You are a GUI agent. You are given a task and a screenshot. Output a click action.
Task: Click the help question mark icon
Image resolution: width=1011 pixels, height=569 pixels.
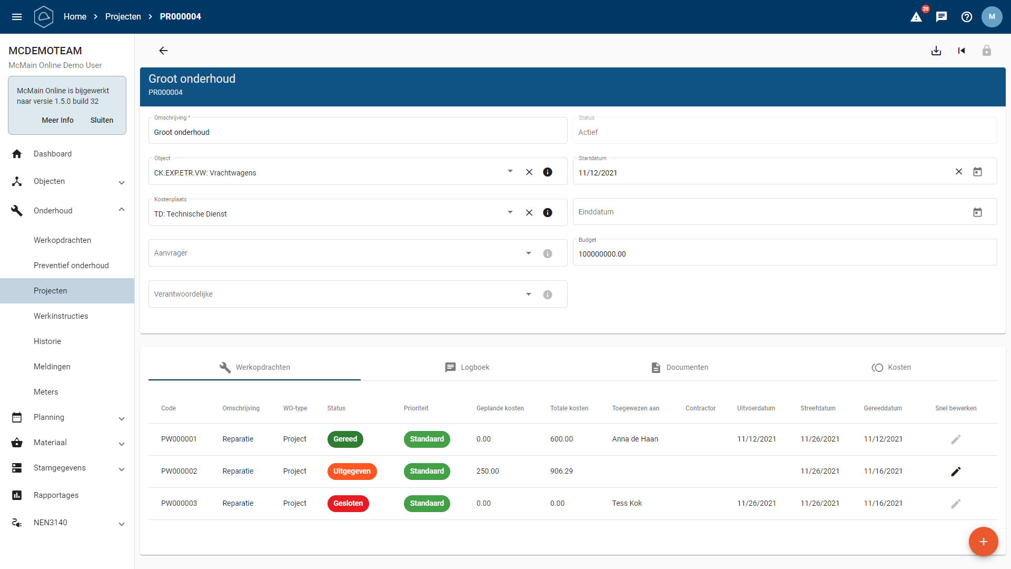coord(967,17)
